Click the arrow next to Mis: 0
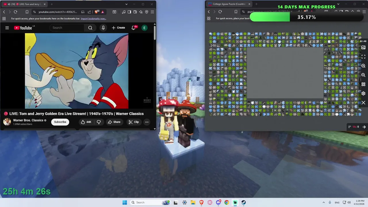 point(364,127)
